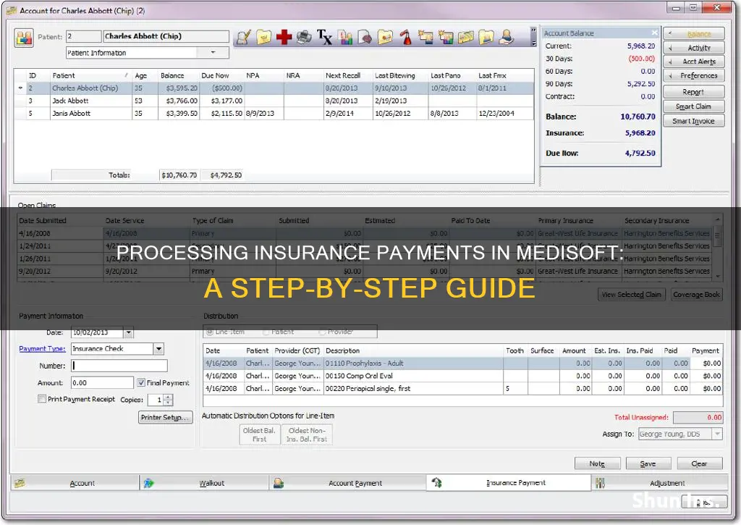This screenshot has height=525, width=741.
Task: Click the Patient ID number field
Action: (x=83, y=36)
